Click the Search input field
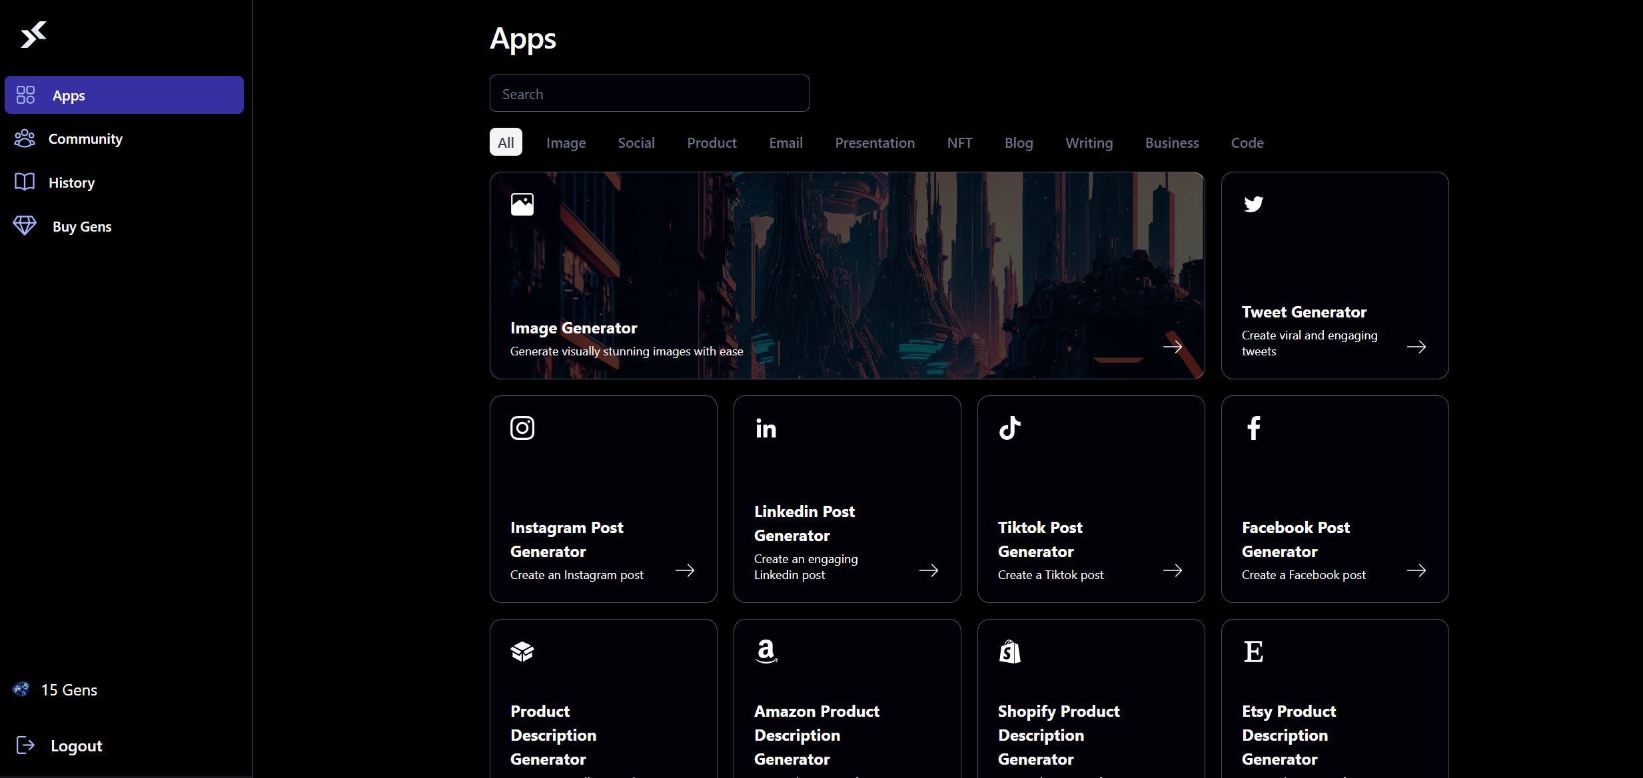Screen dimensions: 1643x778 pos(649,93)
